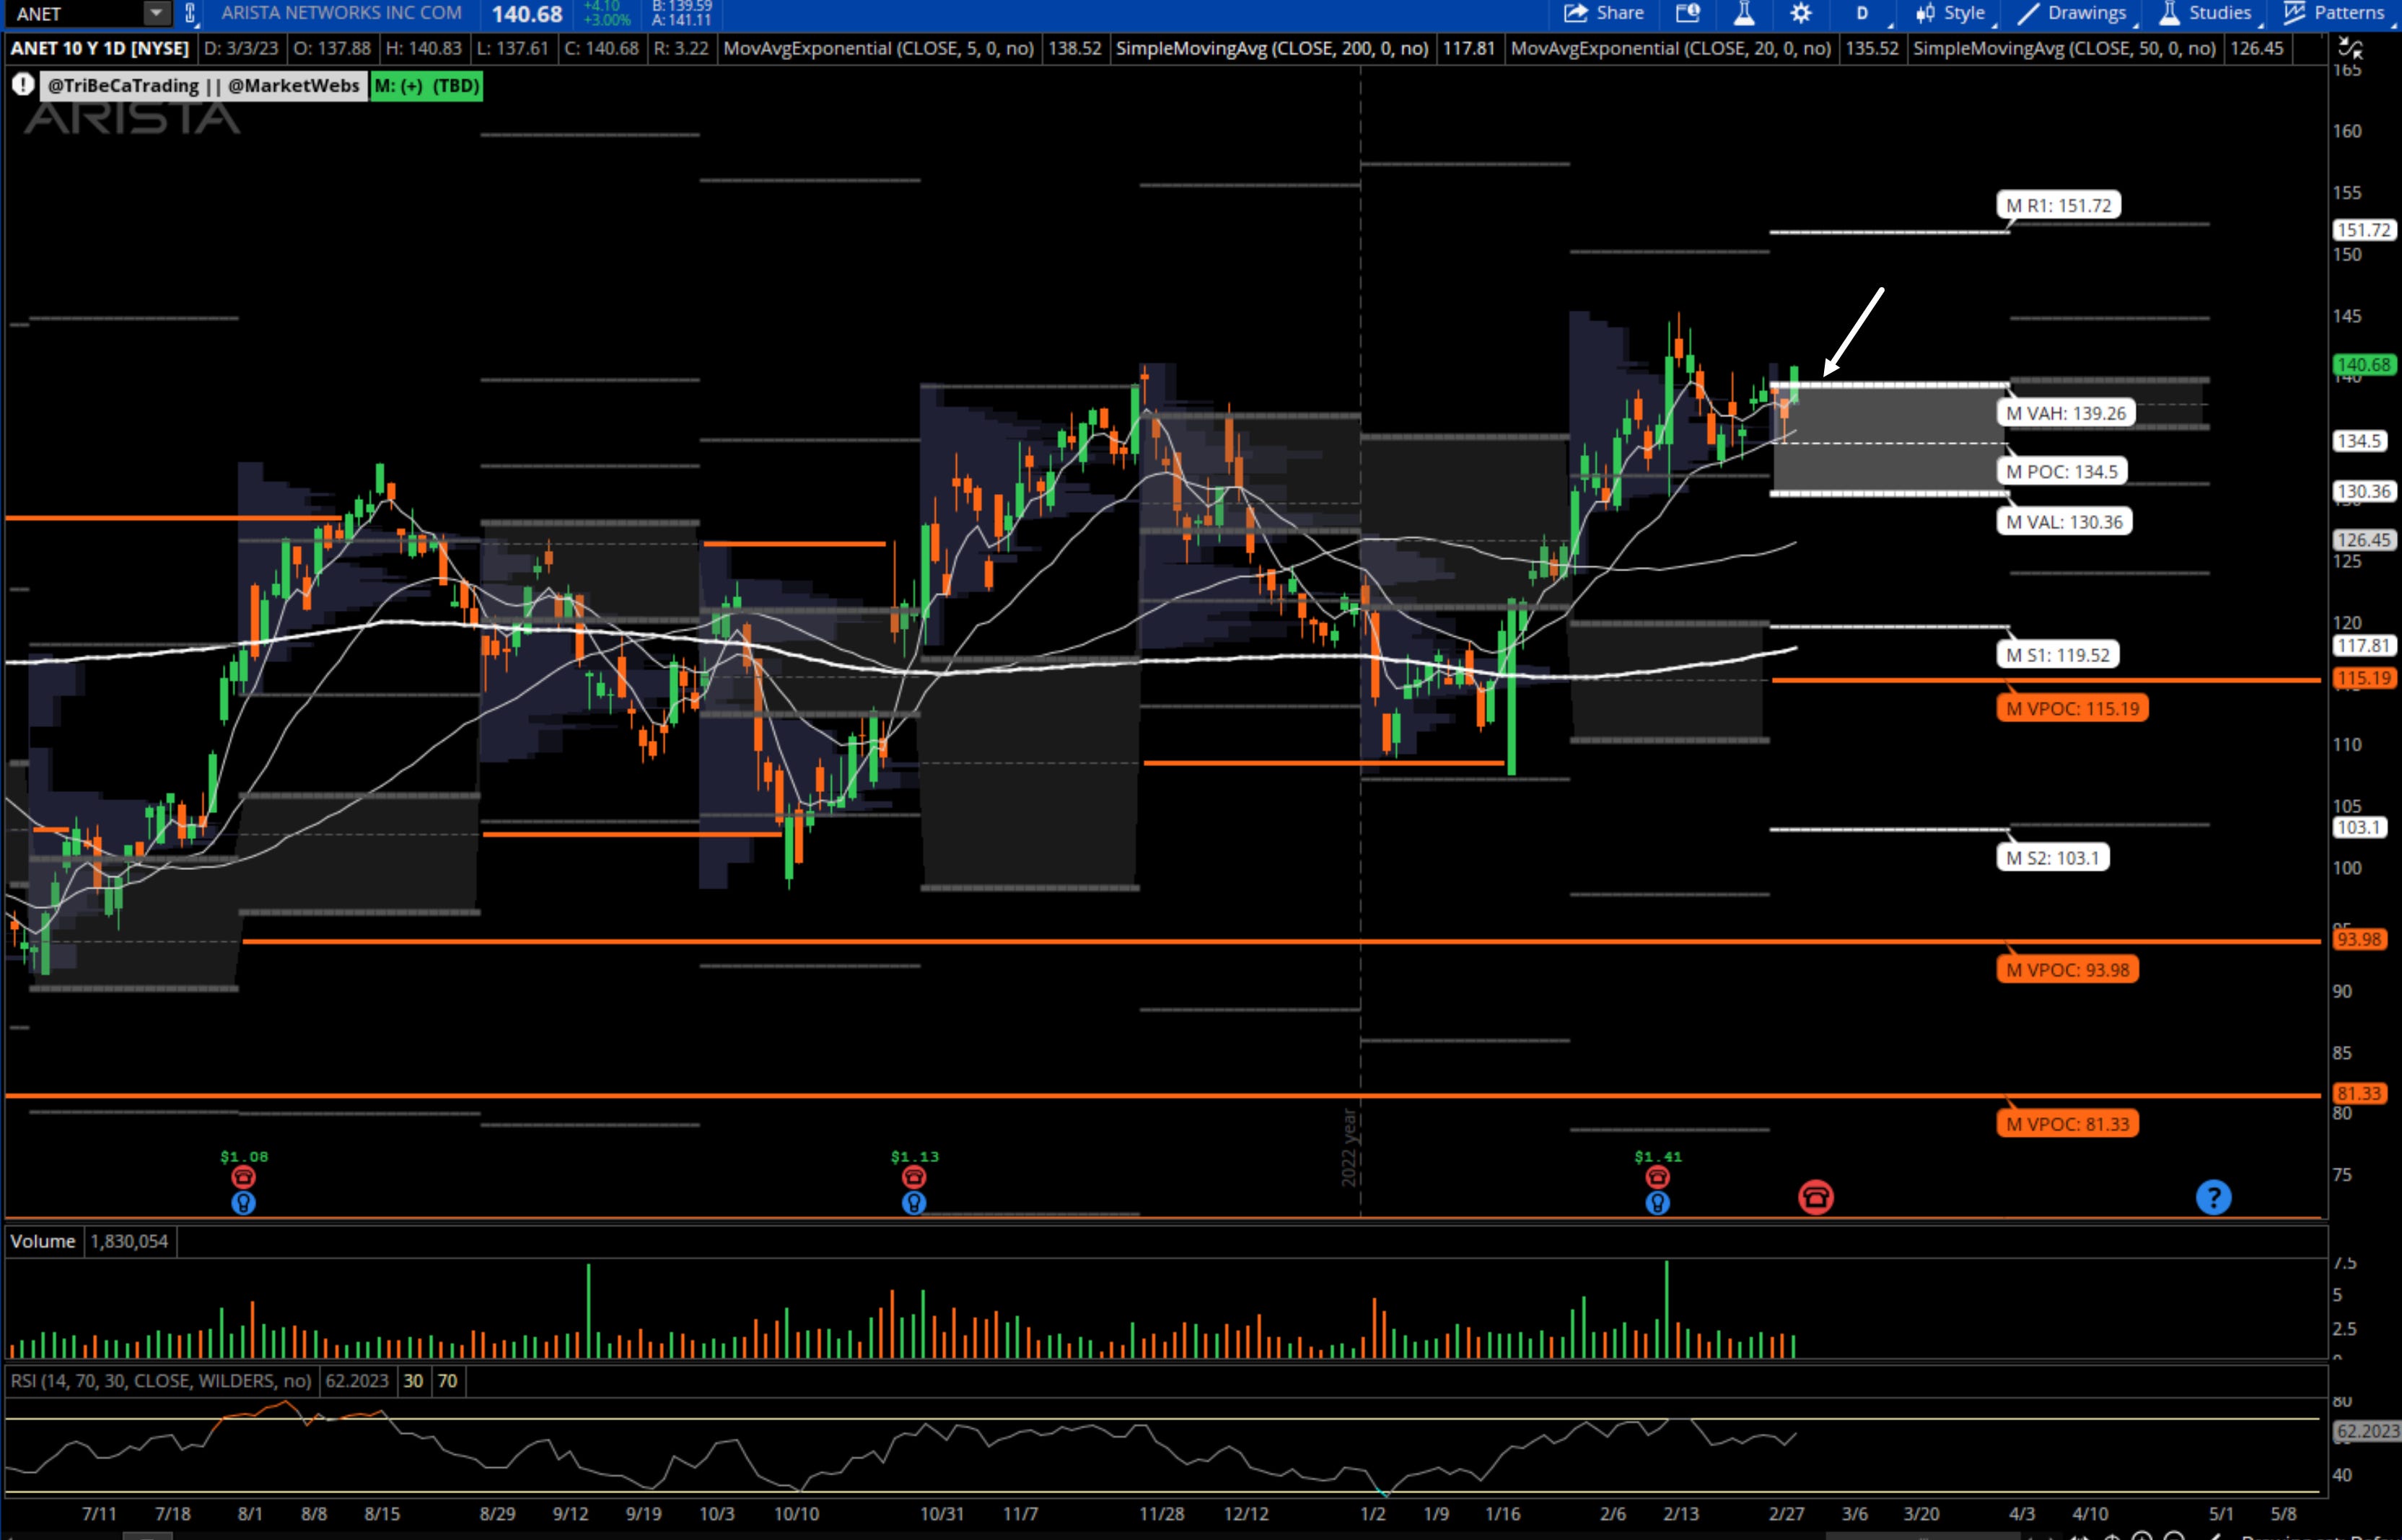Click the M VPOC: 81.33 label
The height and width of the screenshot is (1540, 2402).
pos(2067,1124)
